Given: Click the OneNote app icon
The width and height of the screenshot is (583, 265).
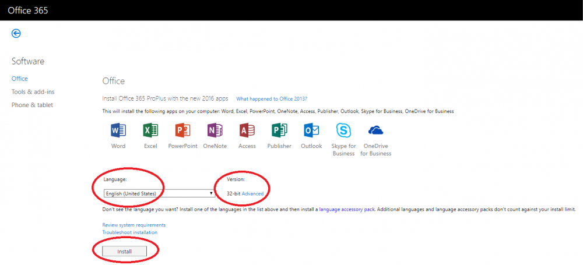Looking at the screenshot, I should pyautogui.click(x=215, y=130).
